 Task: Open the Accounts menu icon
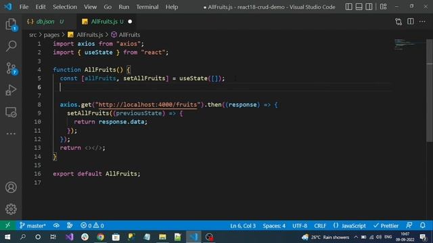point(11,188)
